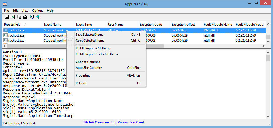Click the 'EventType=APPCRASH' line
This screenshot has height=128, width=273.
(x=22, y=56)
